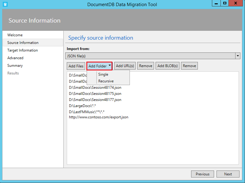Click Remove button after Add BLOB(s)
The width and height of the screenshot is (245, 183).
[x=189, y=66]
